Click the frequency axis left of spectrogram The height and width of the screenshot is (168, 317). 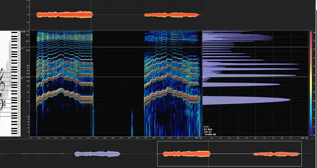(x=29, y=84)
